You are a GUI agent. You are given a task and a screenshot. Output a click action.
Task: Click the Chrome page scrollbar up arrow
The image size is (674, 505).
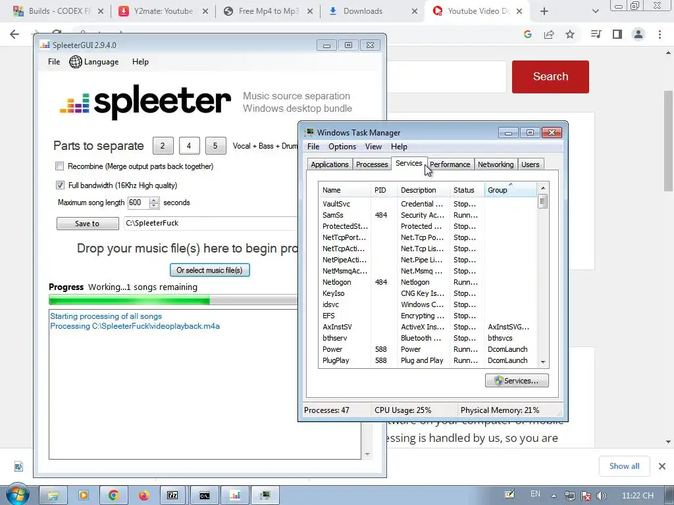[x=669, y=53]
